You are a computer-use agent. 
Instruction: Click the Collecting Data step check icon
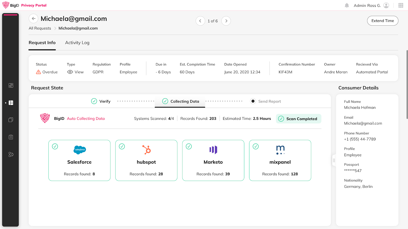165,101
